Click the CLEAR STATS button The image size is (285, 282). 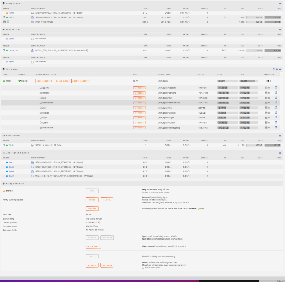[93, 246]
